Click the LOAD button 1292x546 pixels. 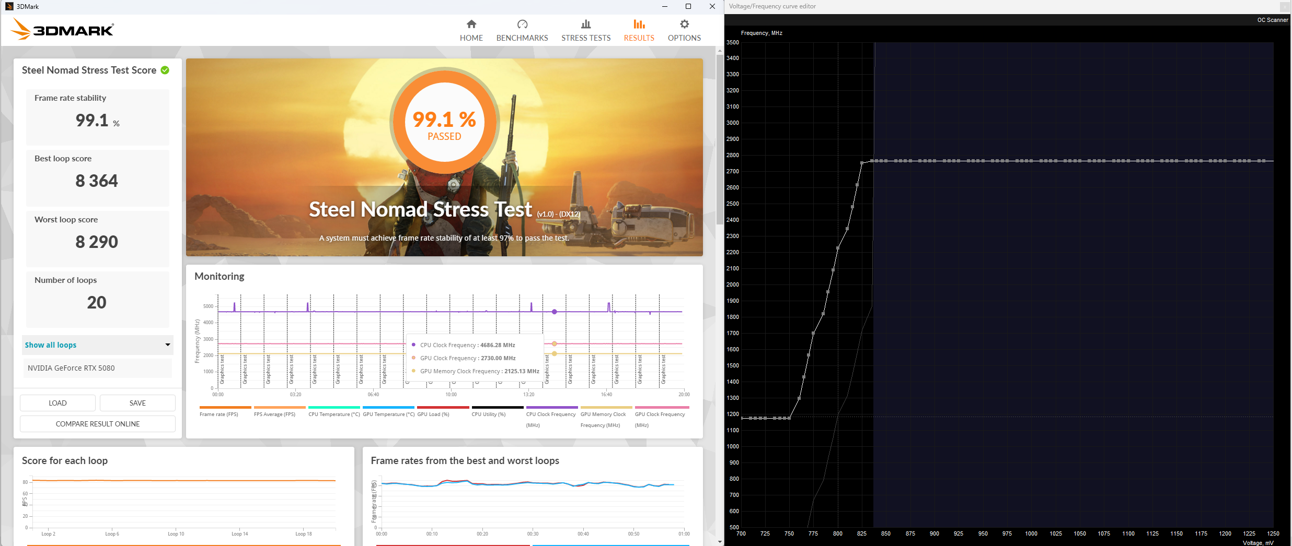click(x=57, y=403)
